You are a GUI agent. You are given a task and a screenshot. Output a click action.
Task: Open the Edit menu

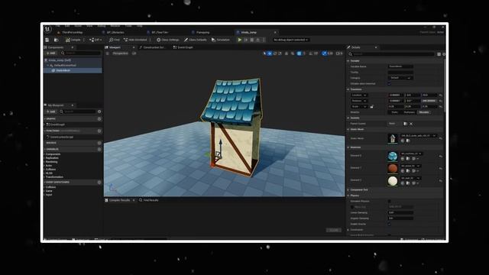point(67,25)
